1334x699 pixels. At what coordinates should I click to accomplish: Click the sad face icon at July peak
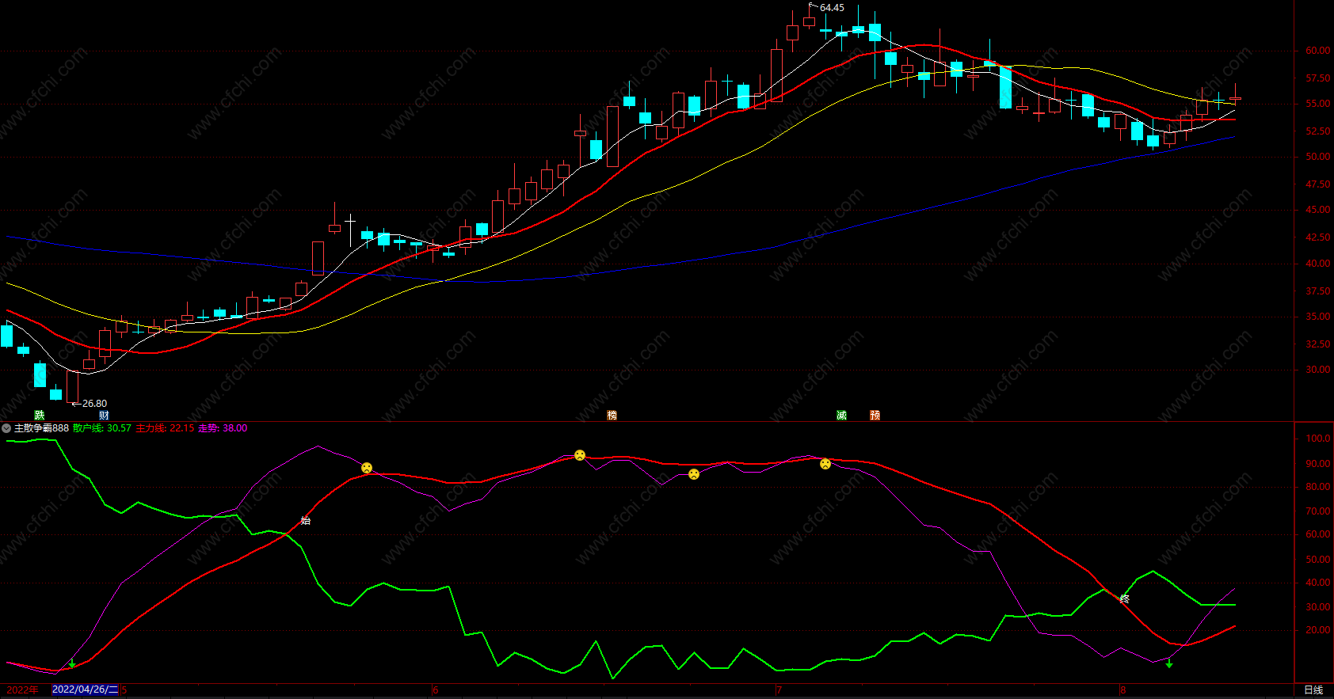pos(825,464)
